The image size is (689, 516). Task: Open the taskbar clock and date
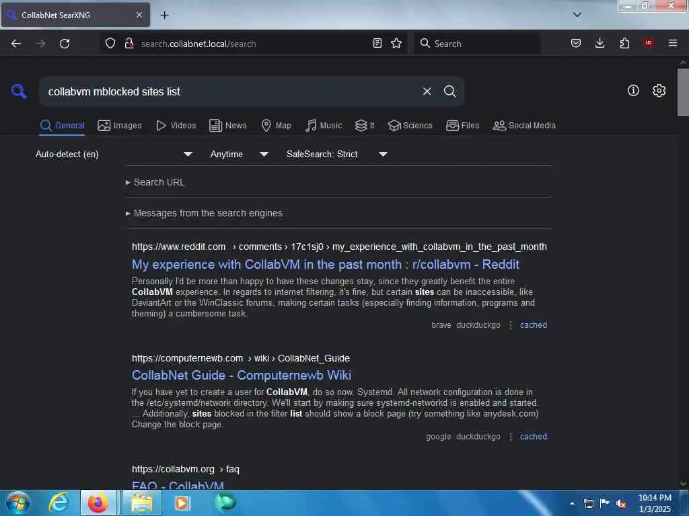pyautogui.click(x=655, y=503)
